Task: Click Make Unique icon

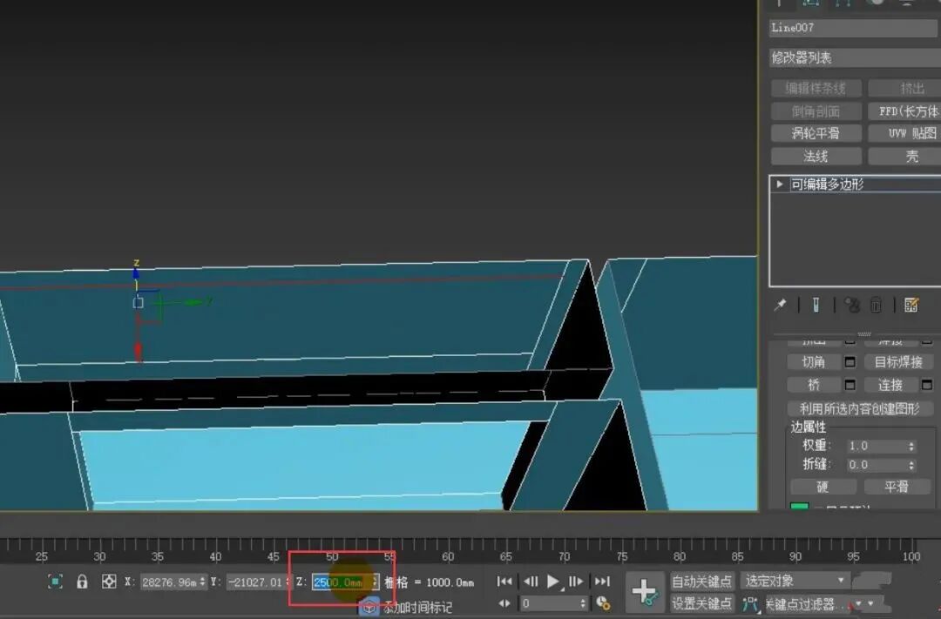Action: [x=851, y=305]
